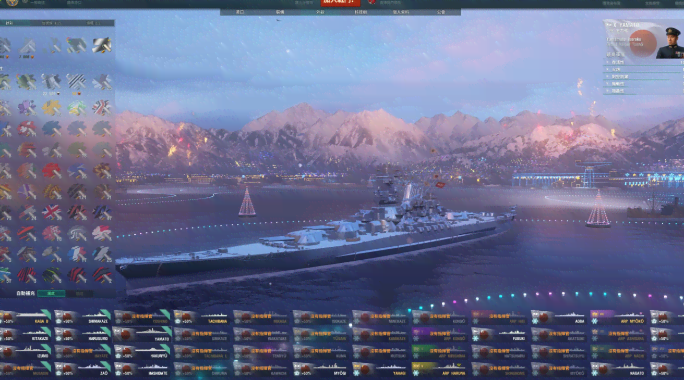Select the MYŌGI ship card
684x380 pixels.
tap(320, 370)
